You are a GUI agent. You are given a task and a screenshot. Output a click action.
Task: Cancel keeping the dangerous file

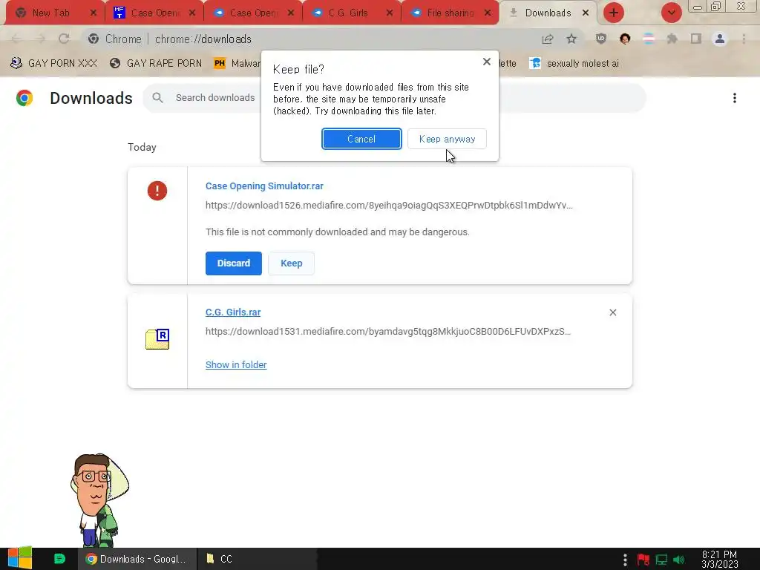(361, 139)
